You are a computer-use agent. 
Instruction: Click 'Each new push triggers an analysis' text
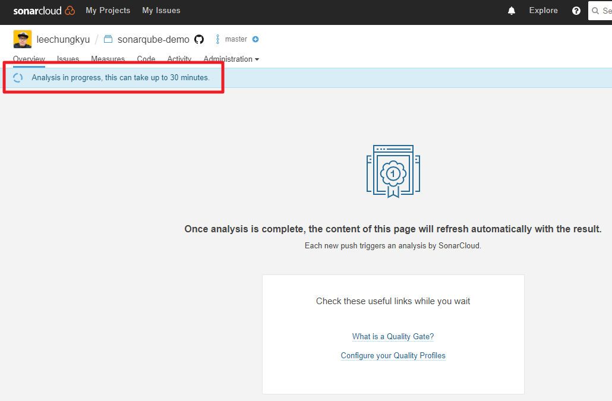(x=393, y=246)
